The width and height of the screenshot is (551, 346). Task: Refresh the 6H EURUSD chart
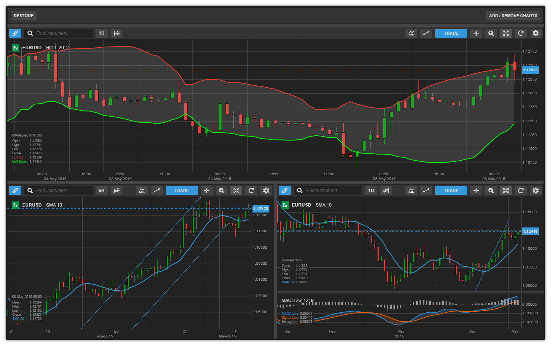tap(251, 191)
